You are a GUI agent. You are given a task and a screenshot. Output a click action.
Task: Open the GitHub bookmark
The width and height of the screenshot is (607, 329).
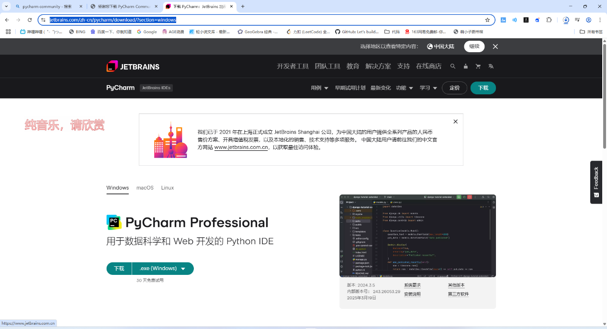tap(357, 32)
